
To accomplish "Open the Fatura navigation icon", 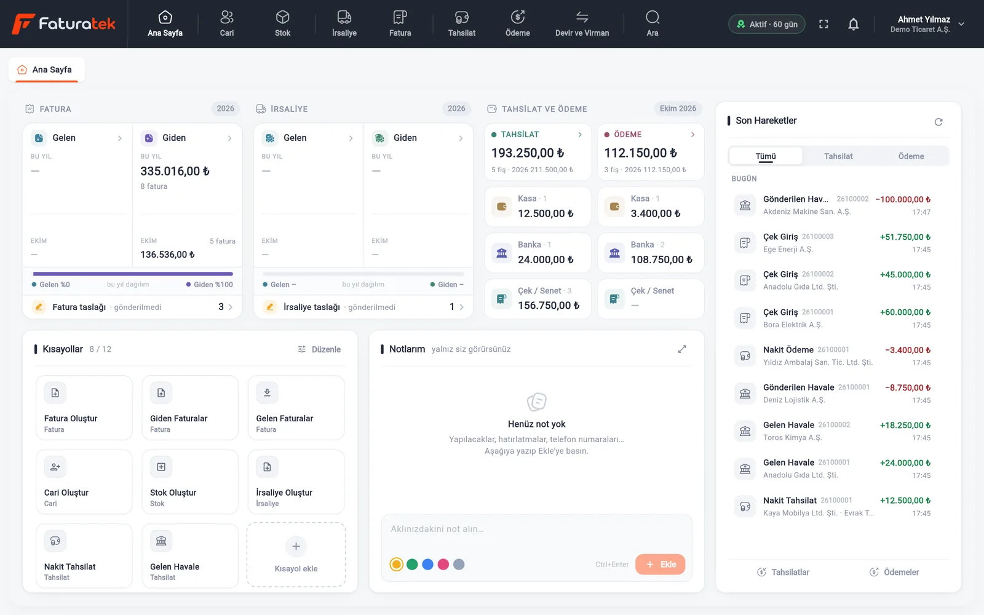I will [x=400, y=17].
